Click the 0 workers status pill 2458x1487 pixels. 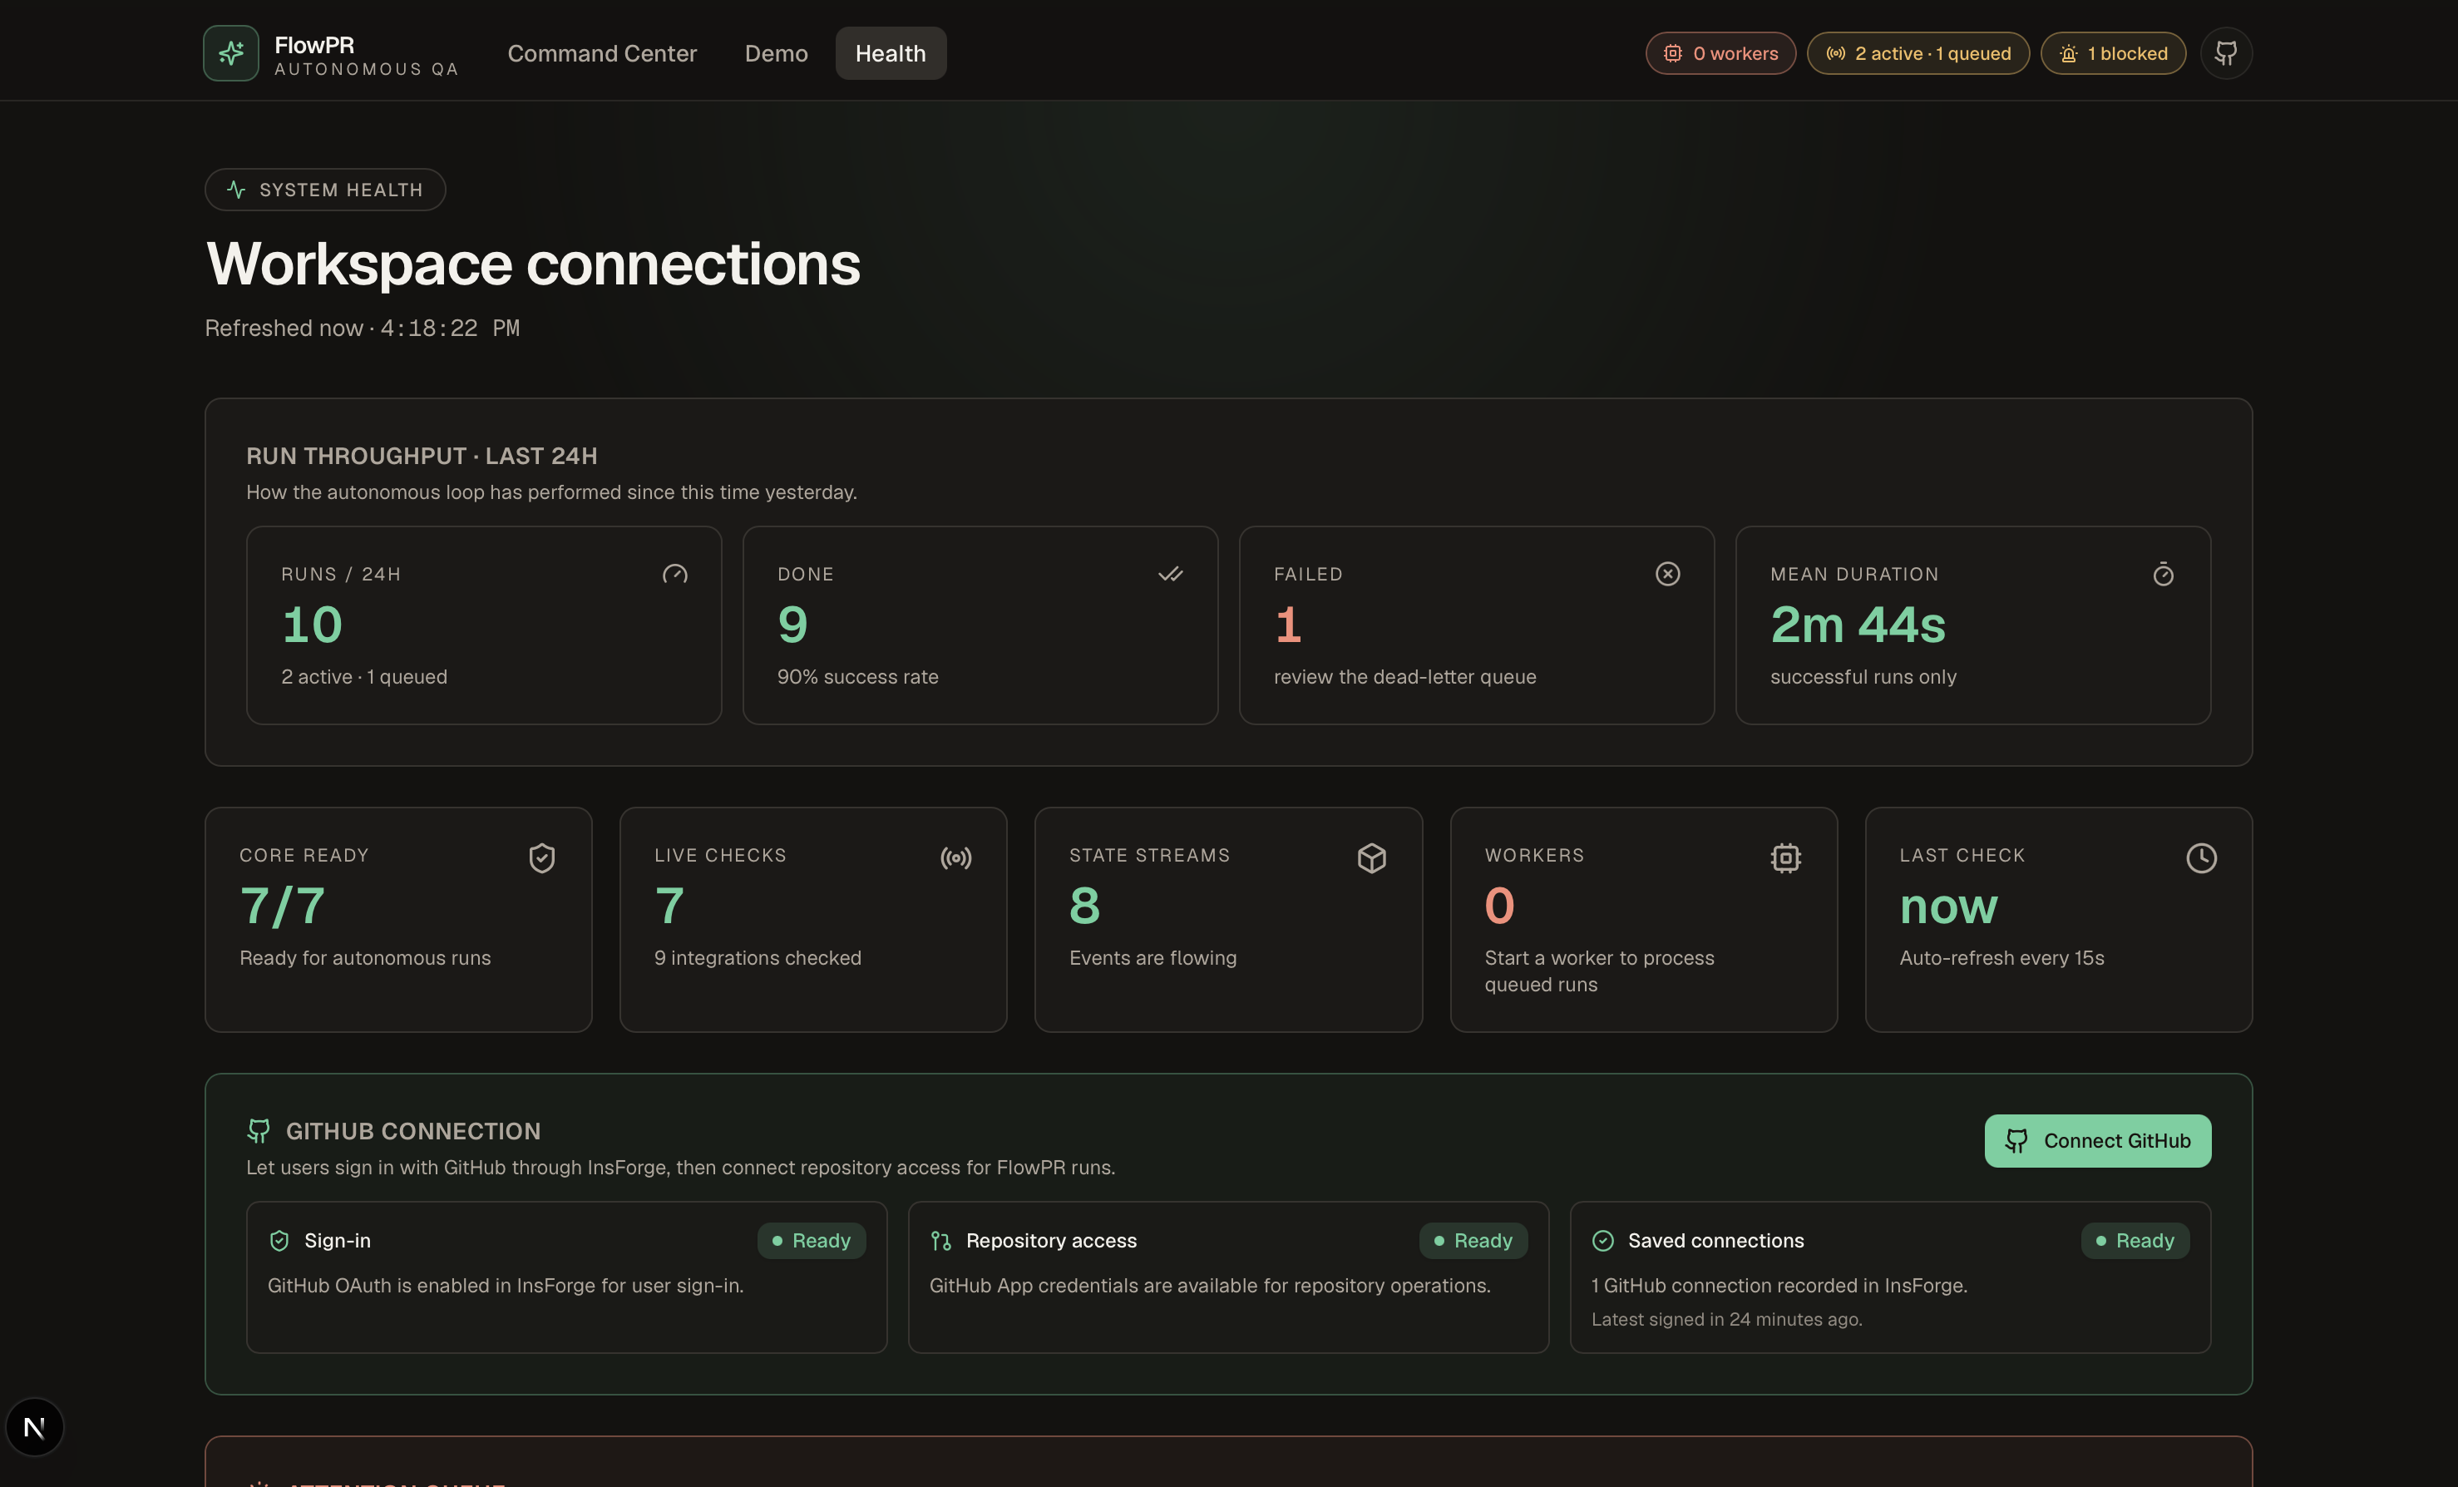coord(1720,53)
